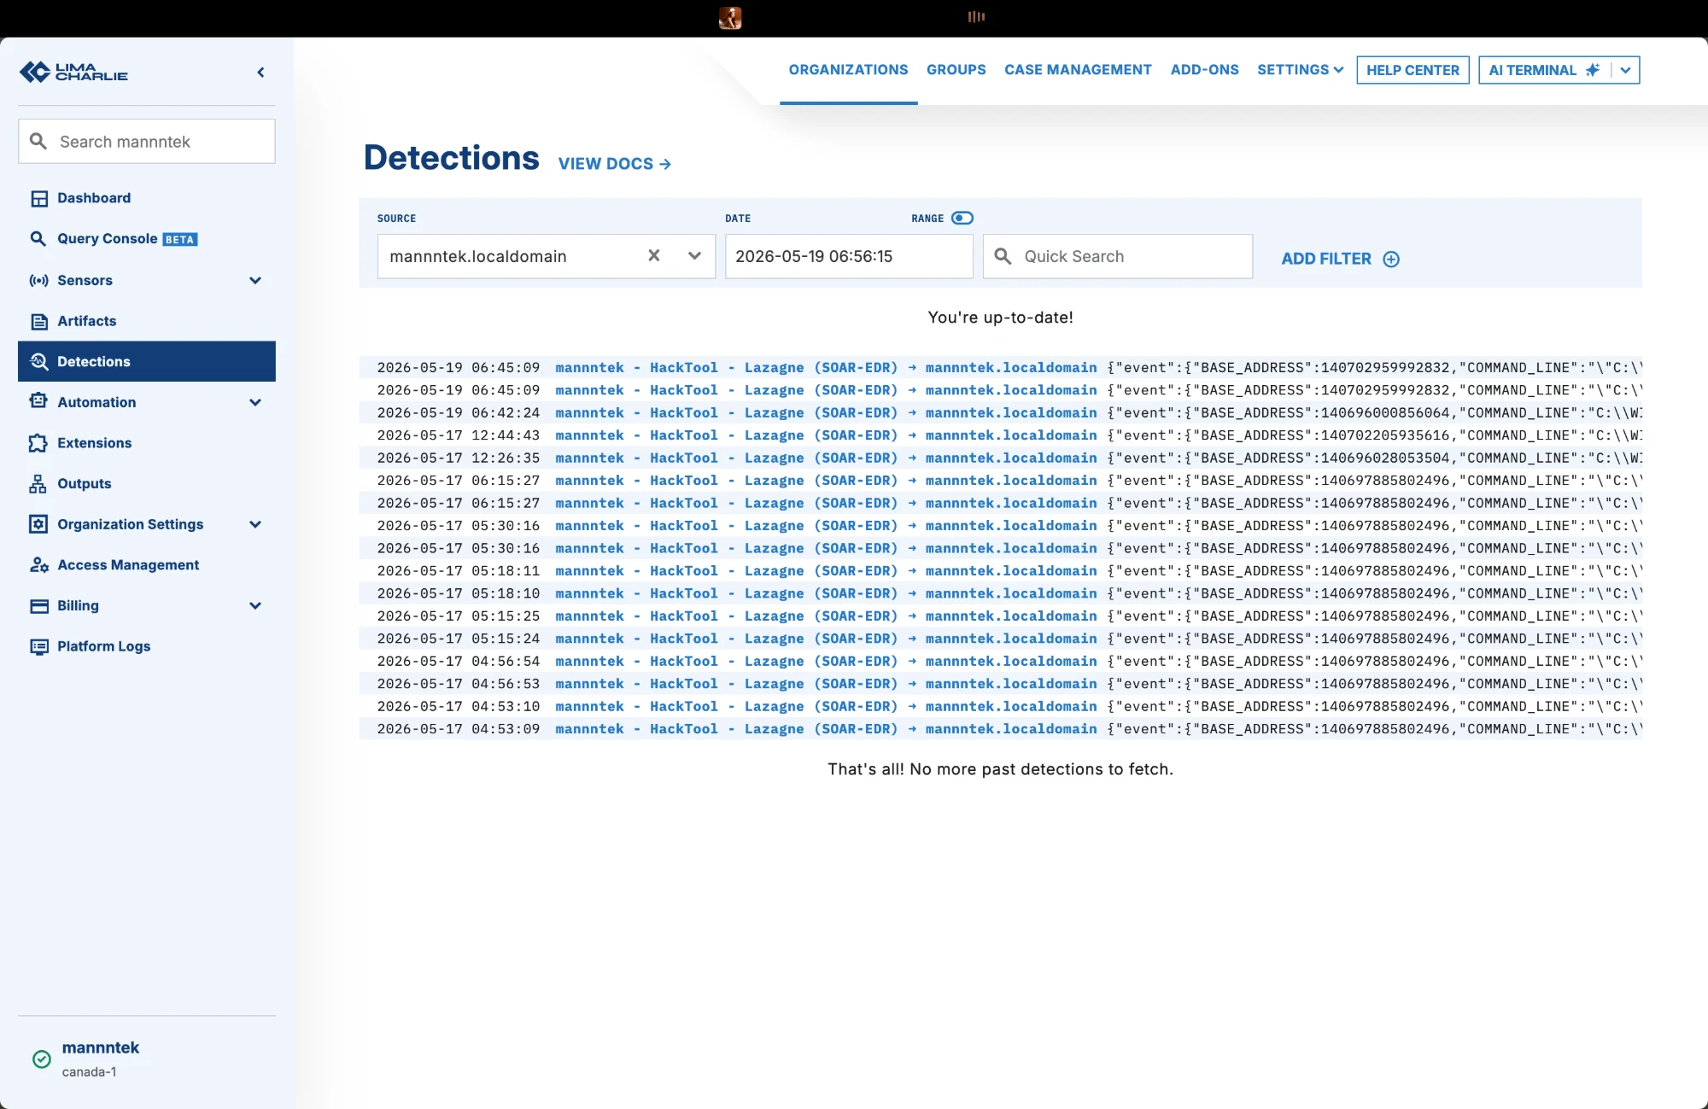Viewport: 1708px width, 1109px height.
Task: Open the detection at 2026-05-17 05:18:11
Action: pos(1001,570)
